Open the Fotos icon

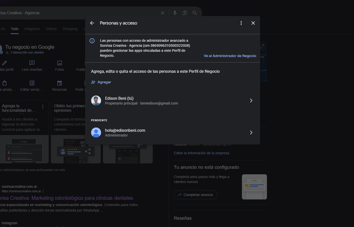(x=60, y=63)
